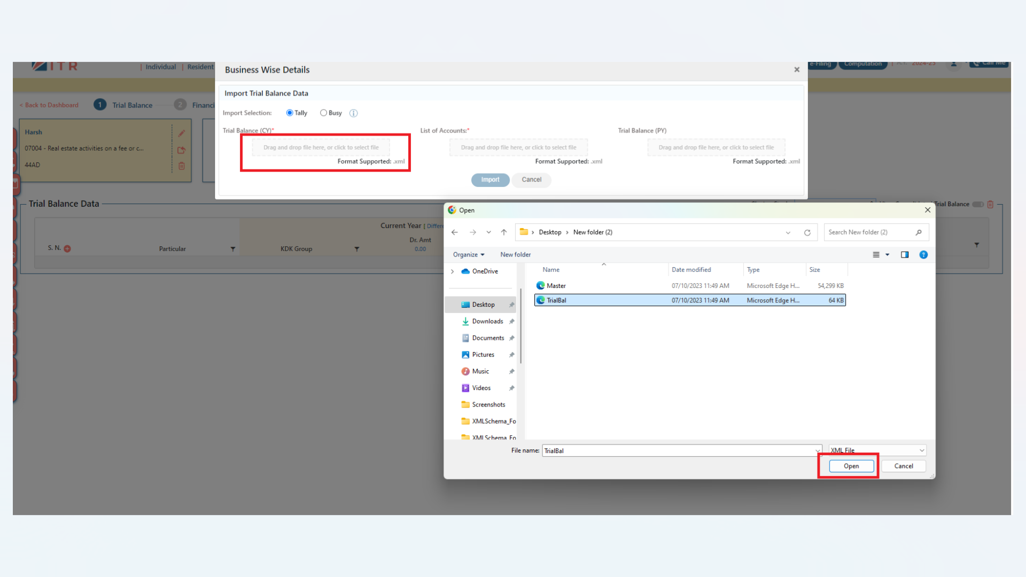1026x577 pixels.
Task: Click pin icon next to Pictures
Action: point(511,355)
